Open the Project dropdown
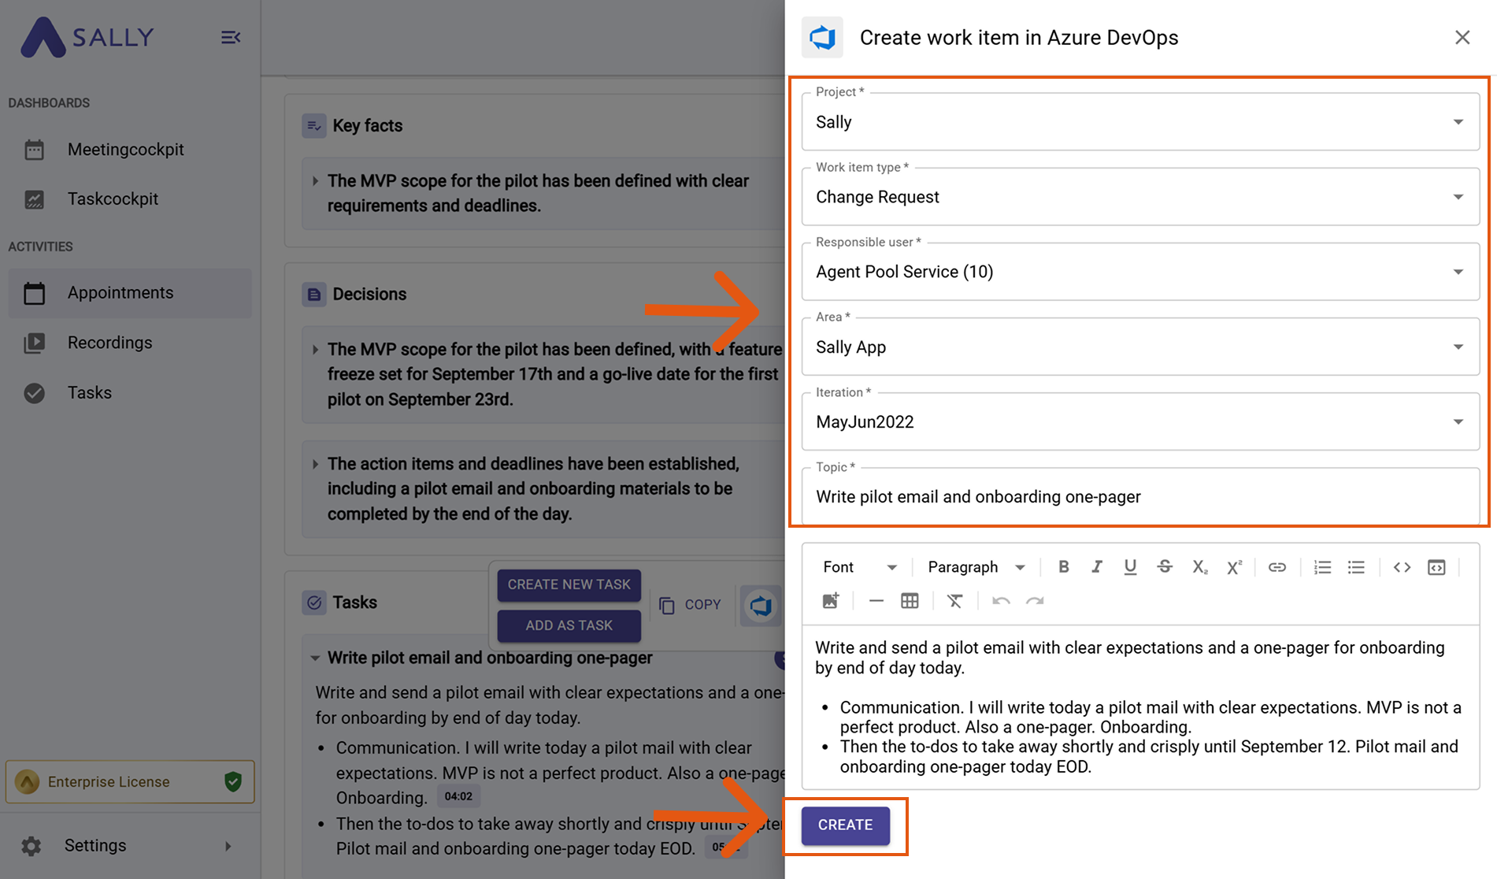The width and height of the screenshot is (1497, 879). [1140, 122]
